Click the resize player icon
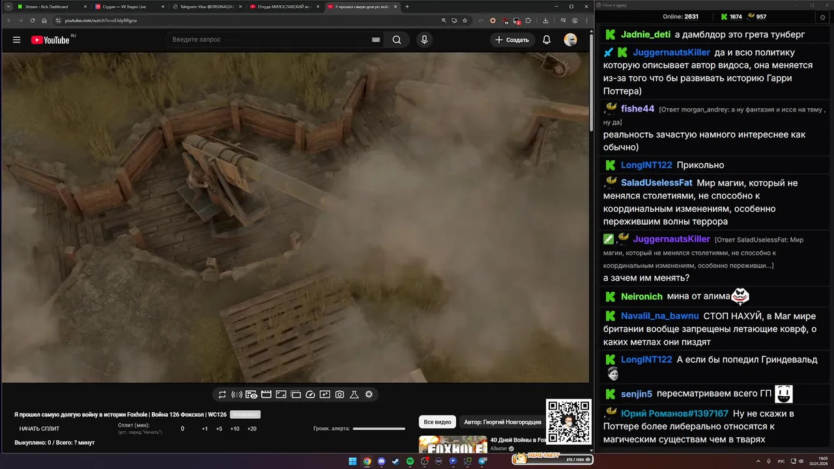 (x=281, y=395)
